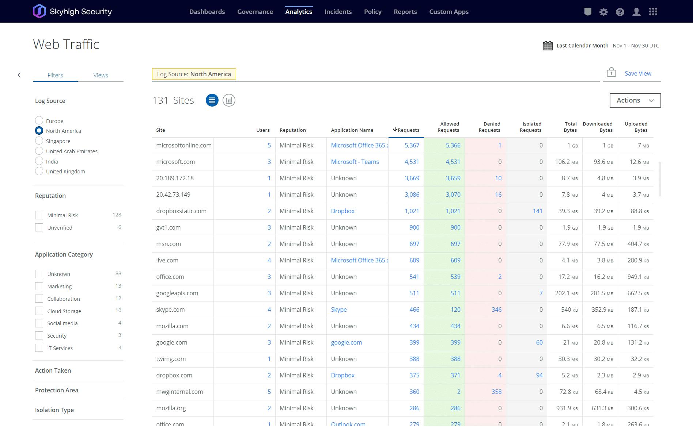Open the Incidents menu

pos(338,12)
